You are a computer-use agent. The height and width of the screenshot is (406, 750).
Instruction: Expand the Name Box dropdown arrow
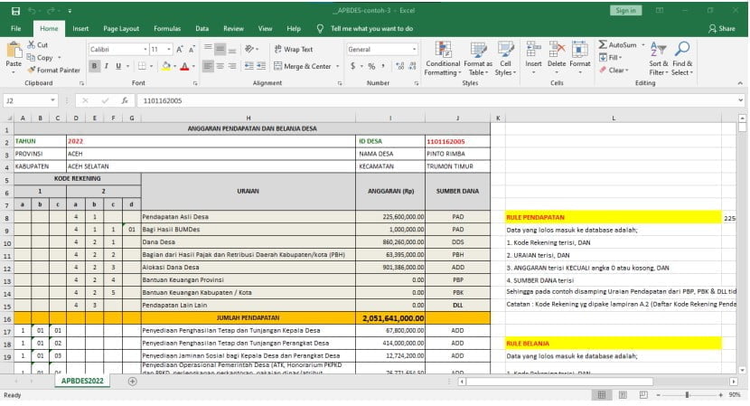click(52, 100)
